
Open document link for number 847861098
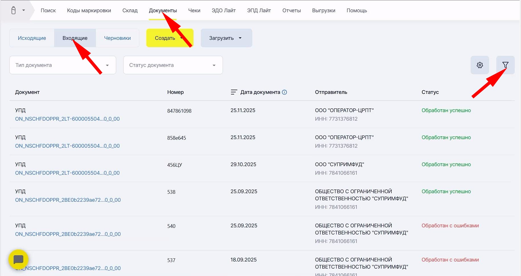67,119
